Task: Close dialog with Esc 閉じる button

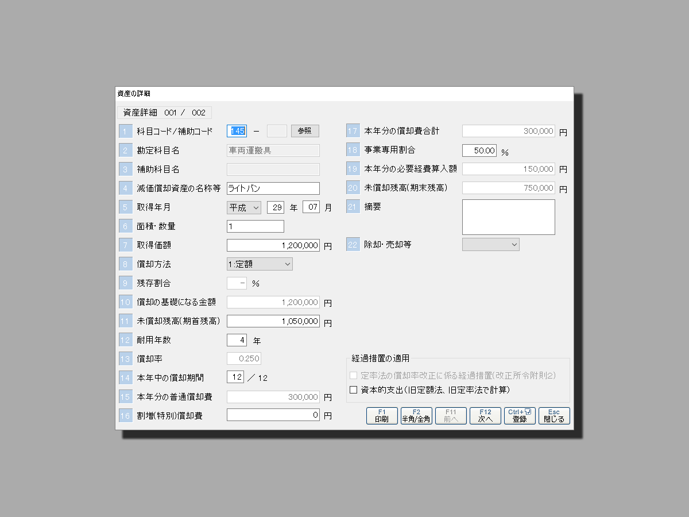Action: click(554, 416)
